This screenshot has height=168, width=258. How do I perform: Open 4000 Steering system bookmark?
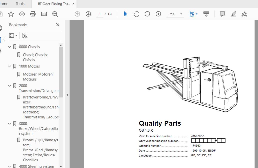point(36,166)
